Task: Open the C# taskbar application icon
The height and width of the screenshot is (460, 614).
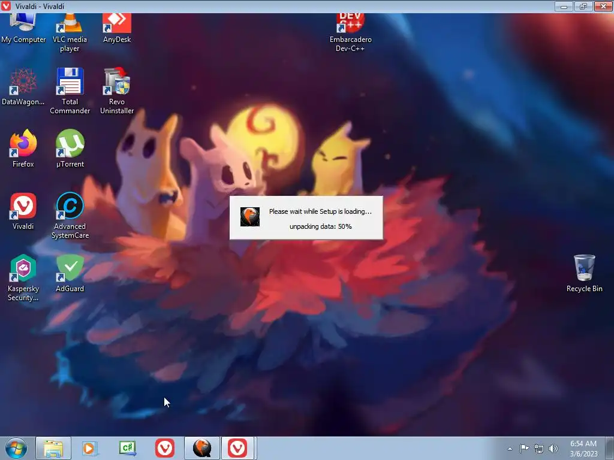Action: [x=127, y=448]
